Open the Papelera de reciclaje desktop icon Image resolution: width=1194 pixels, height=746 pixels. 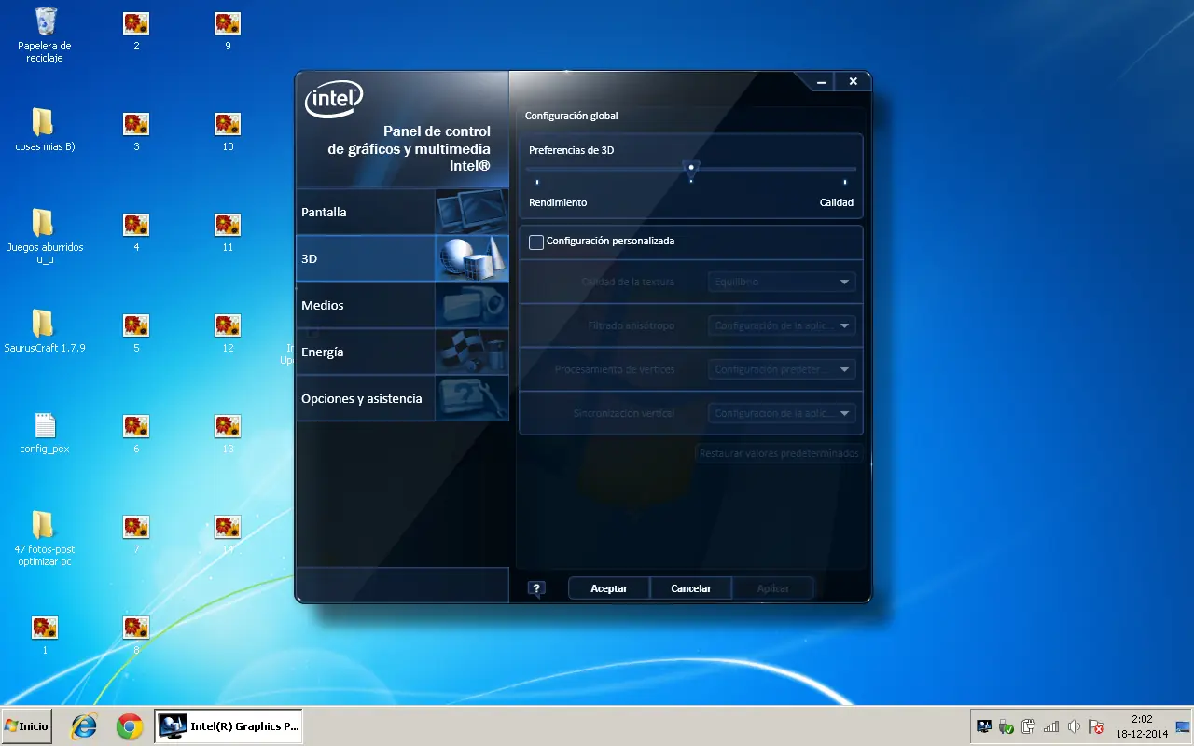click(45, 35)
